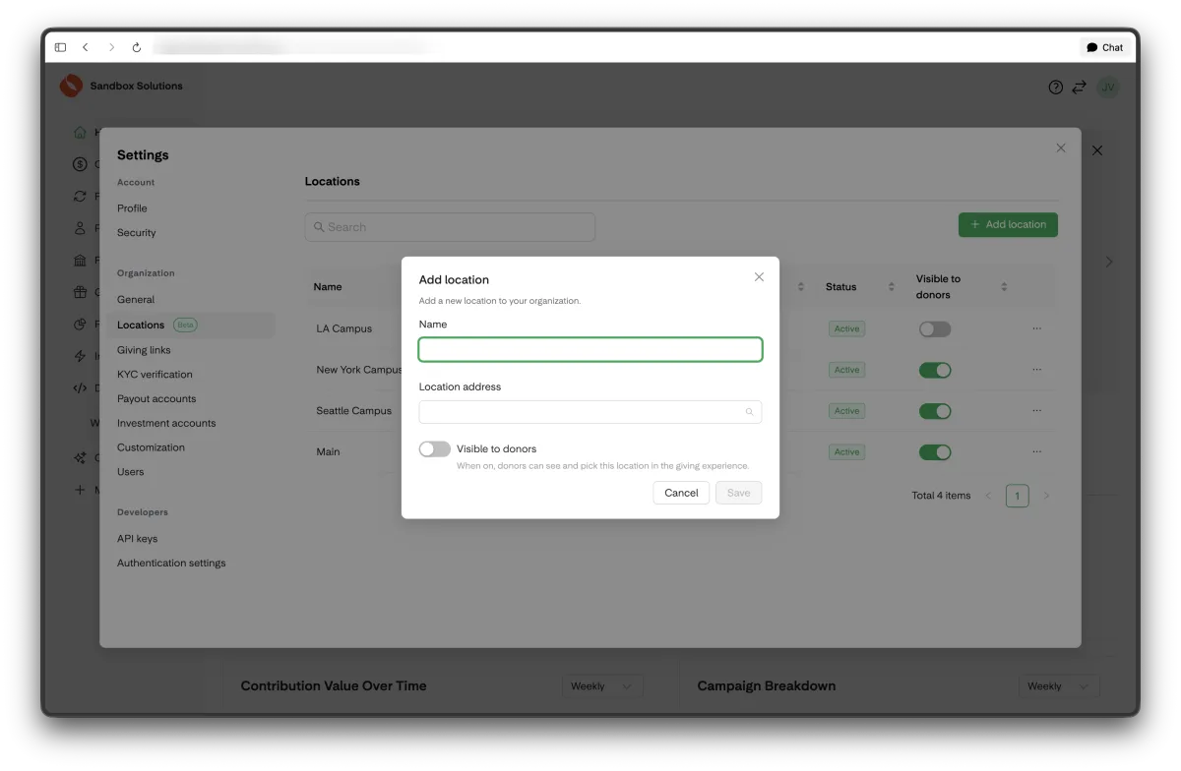Click the bank building icon in the left sidebar

point(81,261)
